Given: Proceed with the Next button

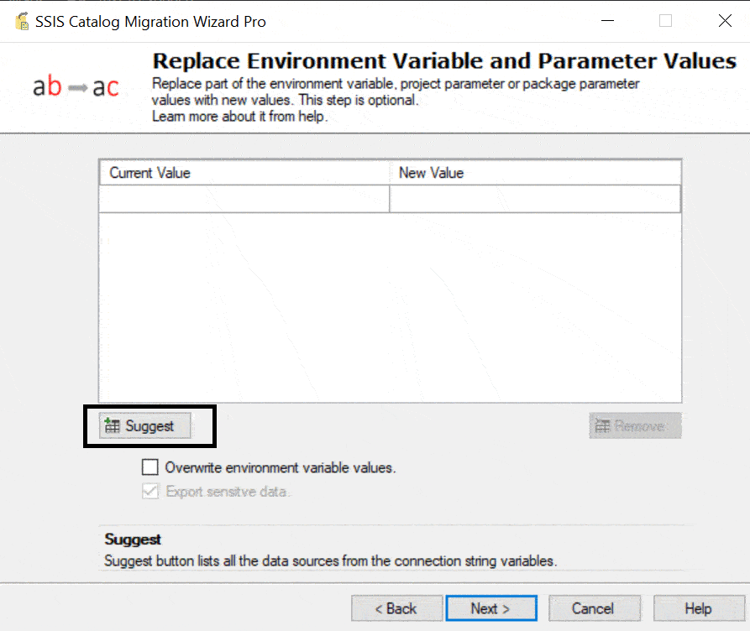Looking at the screenshot, I should (491, 608).
